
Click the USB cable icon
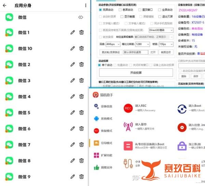(x=128, y=163)
